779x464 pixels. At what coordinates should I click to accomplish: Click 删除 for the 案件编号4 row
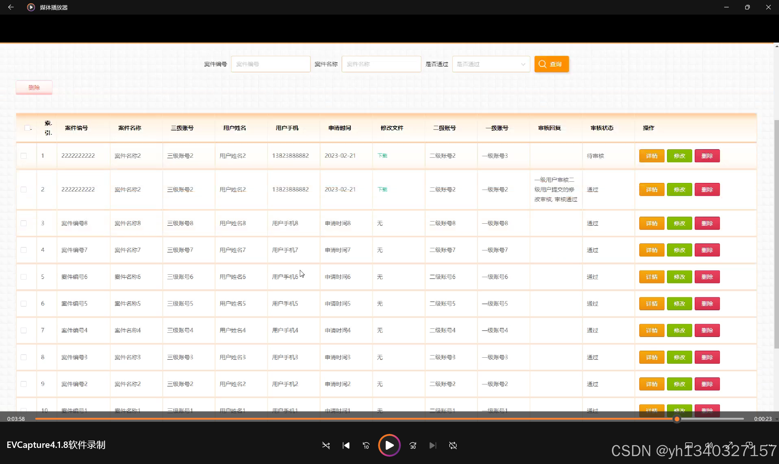click(707, 331)
